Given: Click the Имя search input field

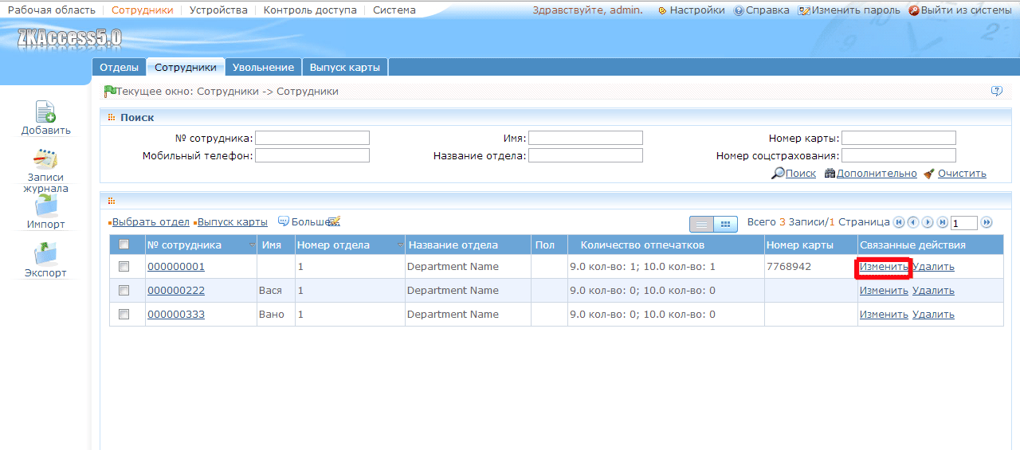Looking at the screenshot, I should coord(586,139).
